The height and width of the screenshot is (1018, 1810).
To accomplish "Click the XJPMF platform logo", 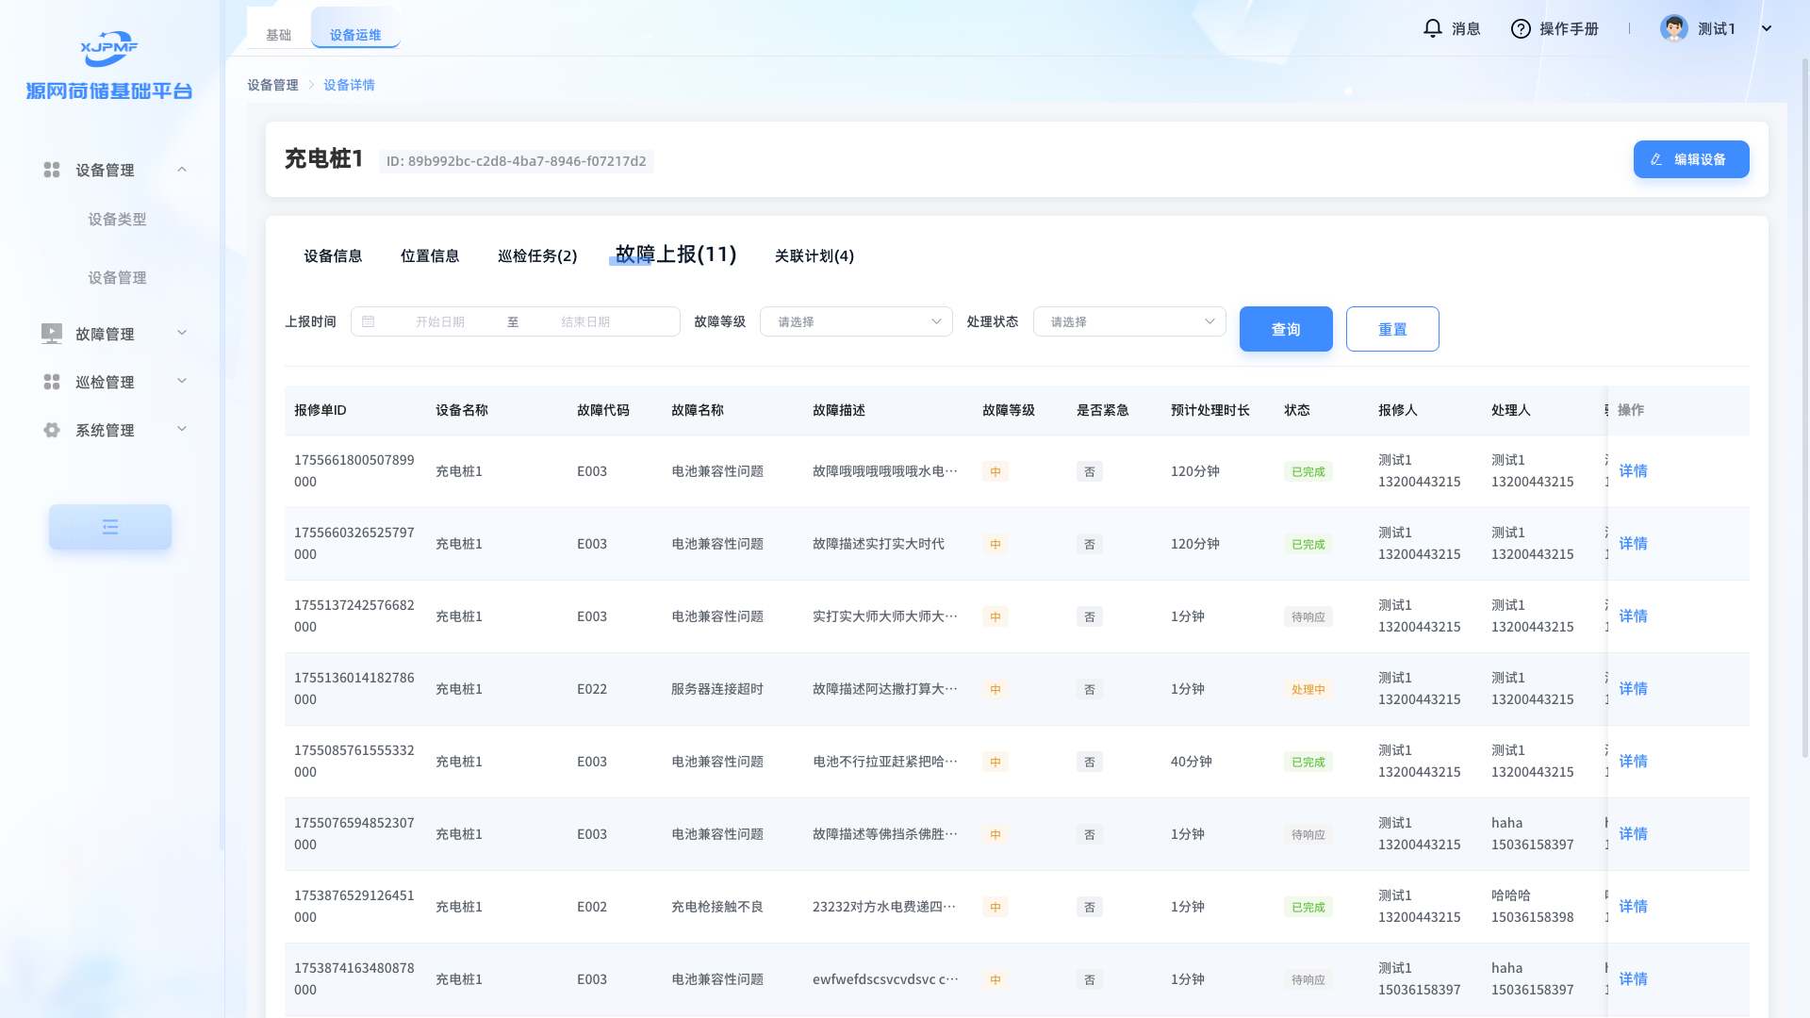I will point(109,48).
